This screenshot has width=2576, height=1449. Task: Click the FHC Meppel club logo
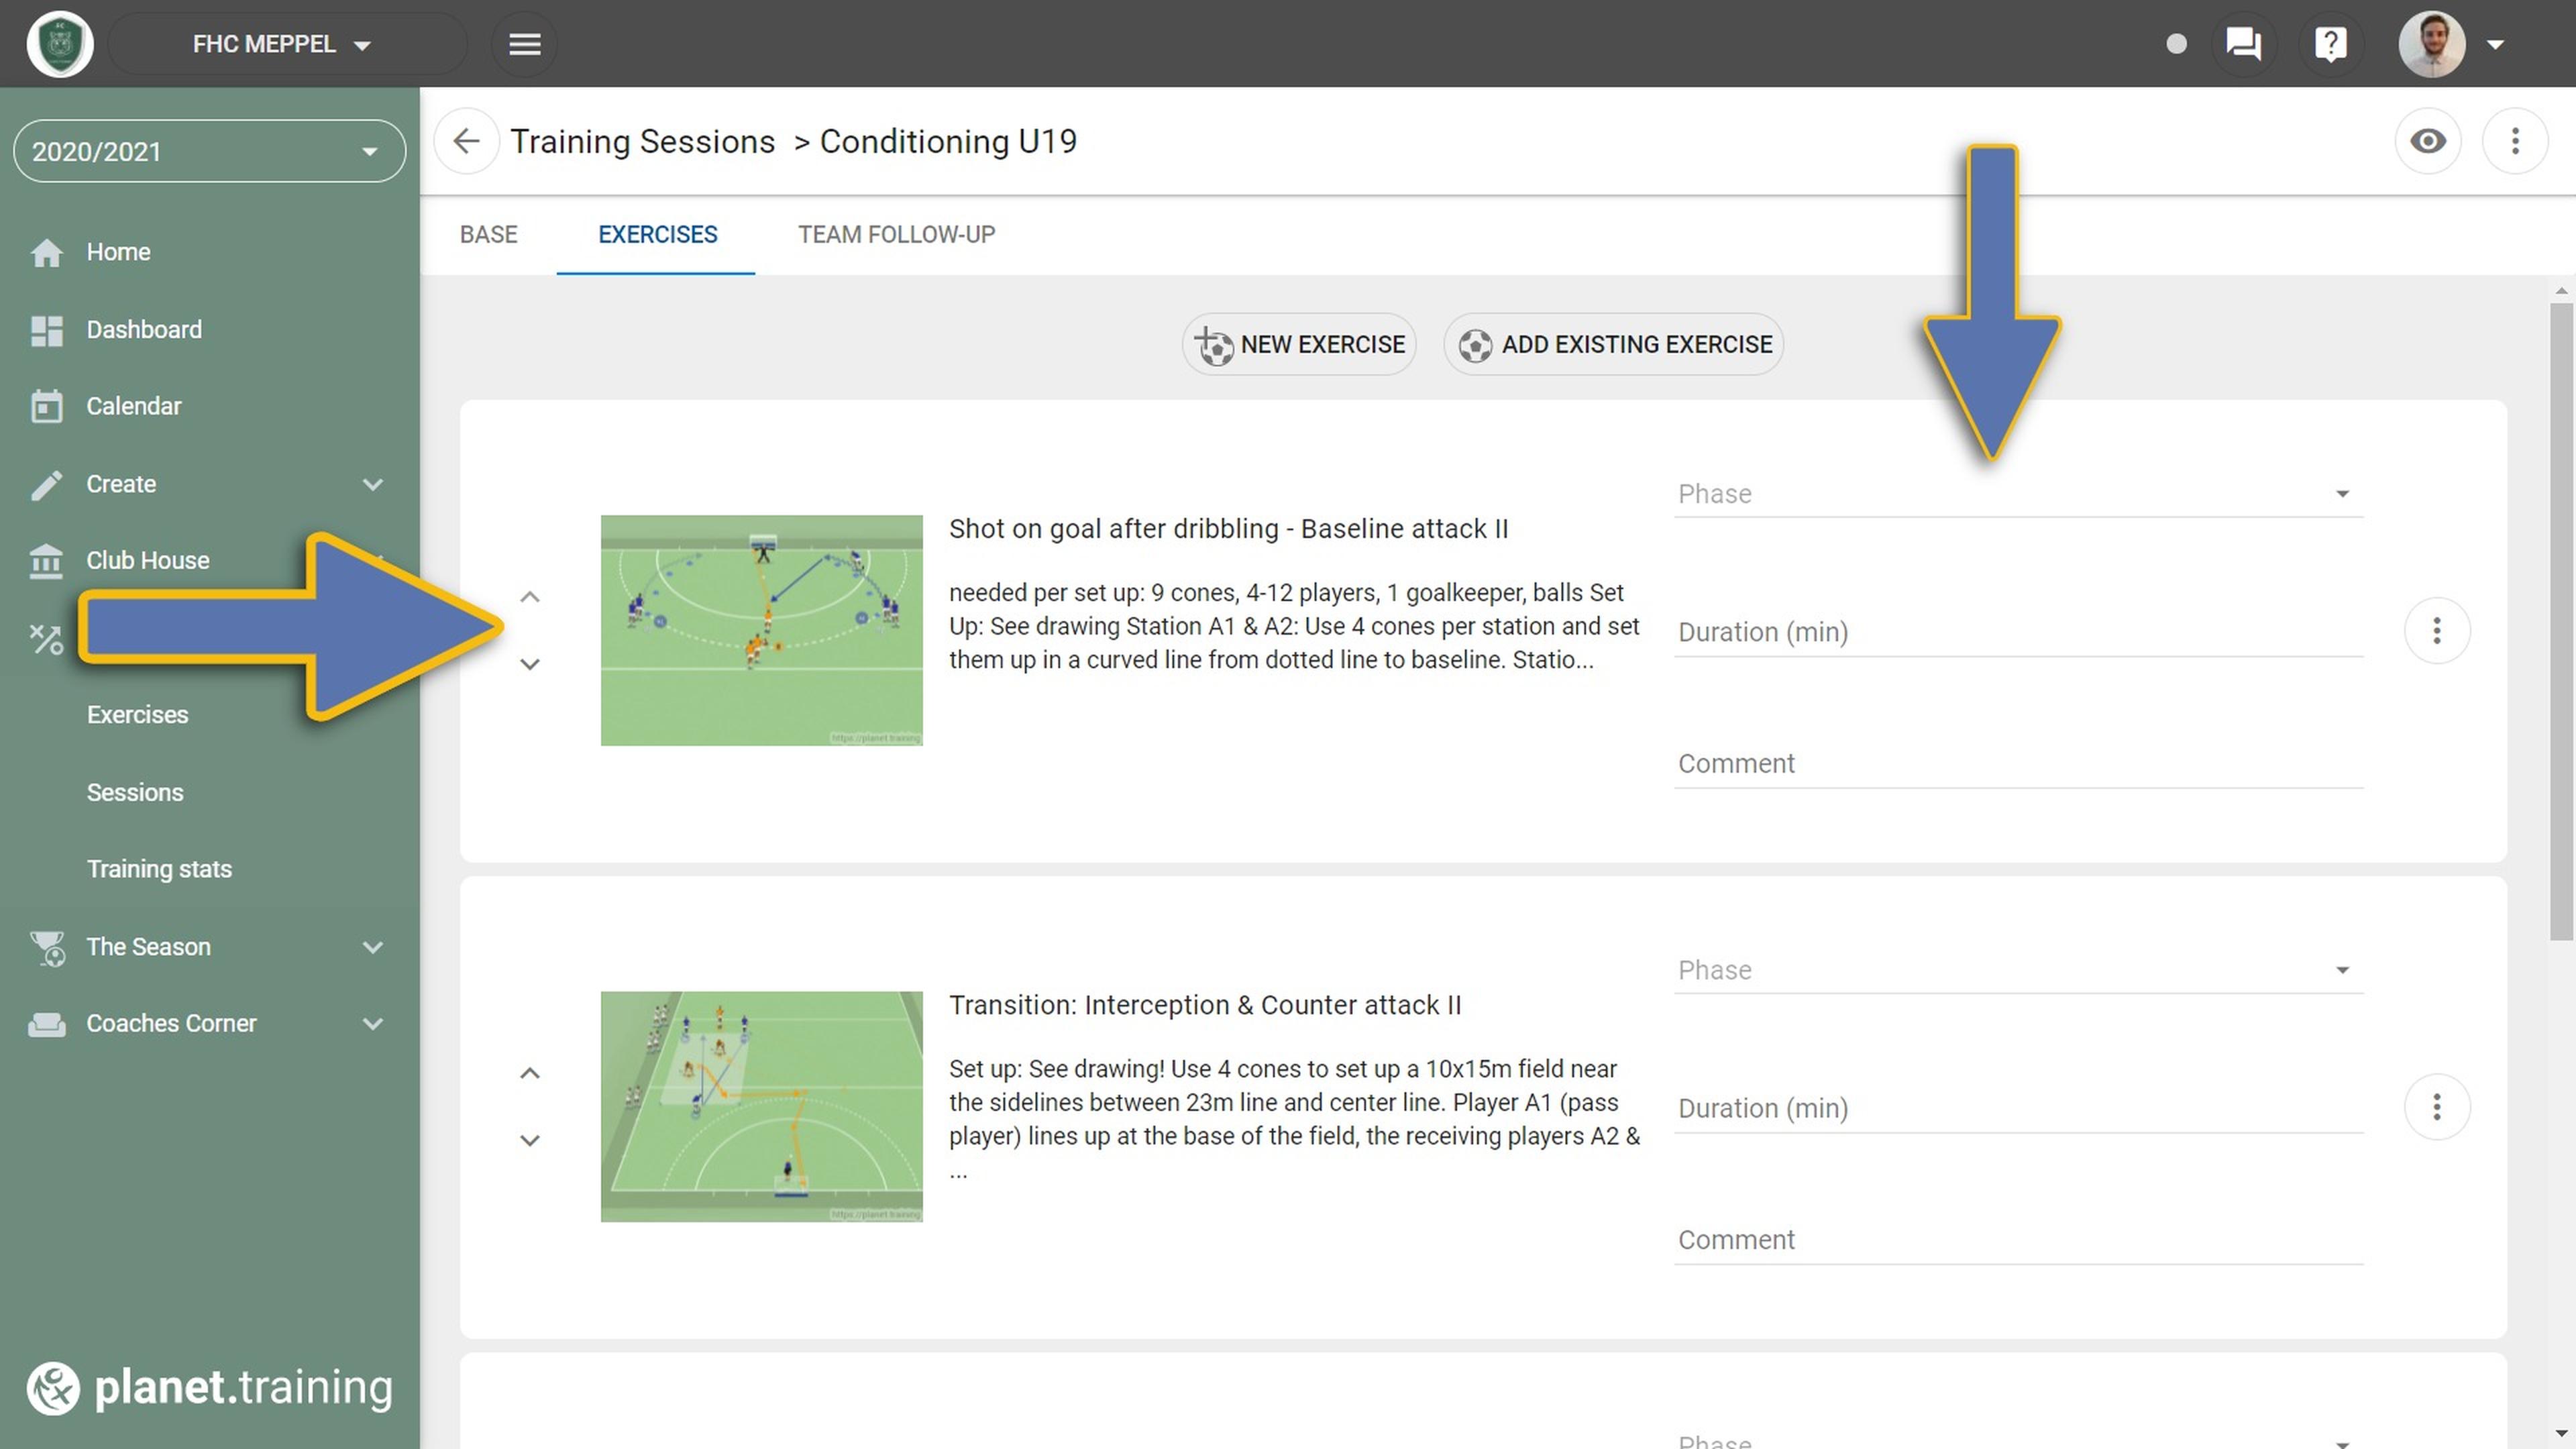tap(60, 44)
